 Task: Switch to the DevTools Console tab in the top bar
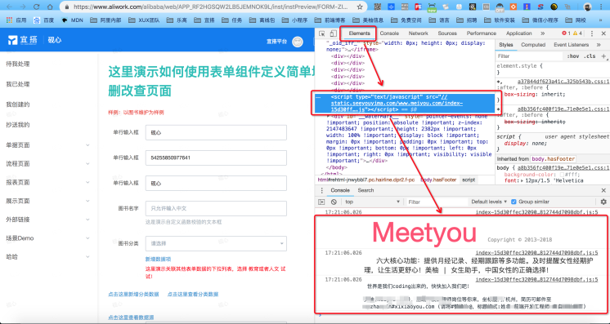389,33
